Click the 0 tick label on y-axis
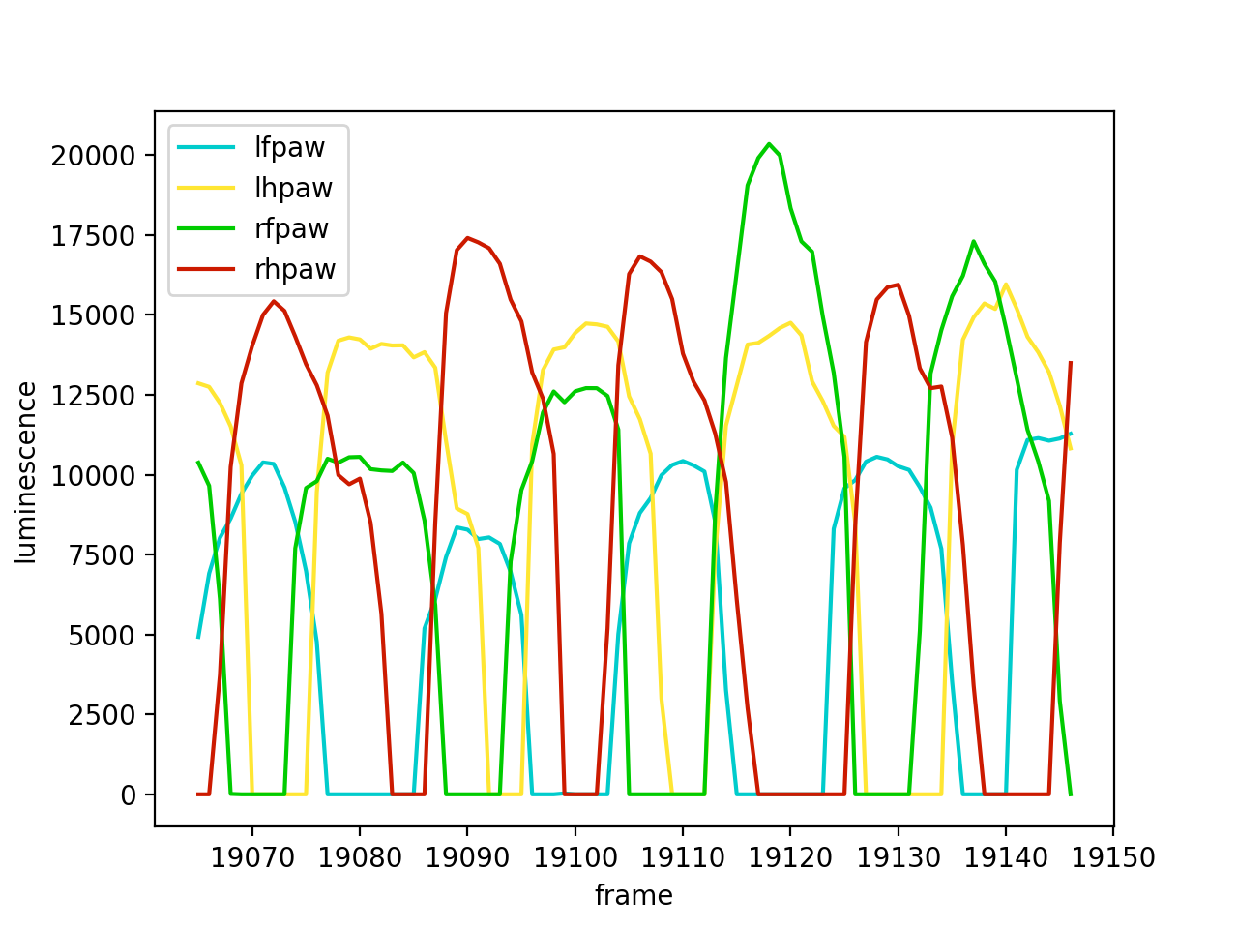1238x929 pixels. pyautogui.click(x=128, y=794)
